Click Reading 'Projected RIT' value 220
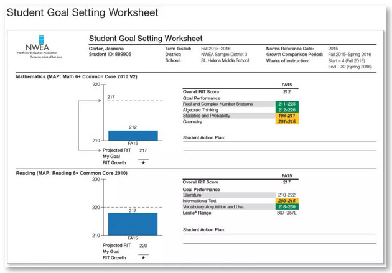This screenshot has height=273, width=392. tap(143, 246)
